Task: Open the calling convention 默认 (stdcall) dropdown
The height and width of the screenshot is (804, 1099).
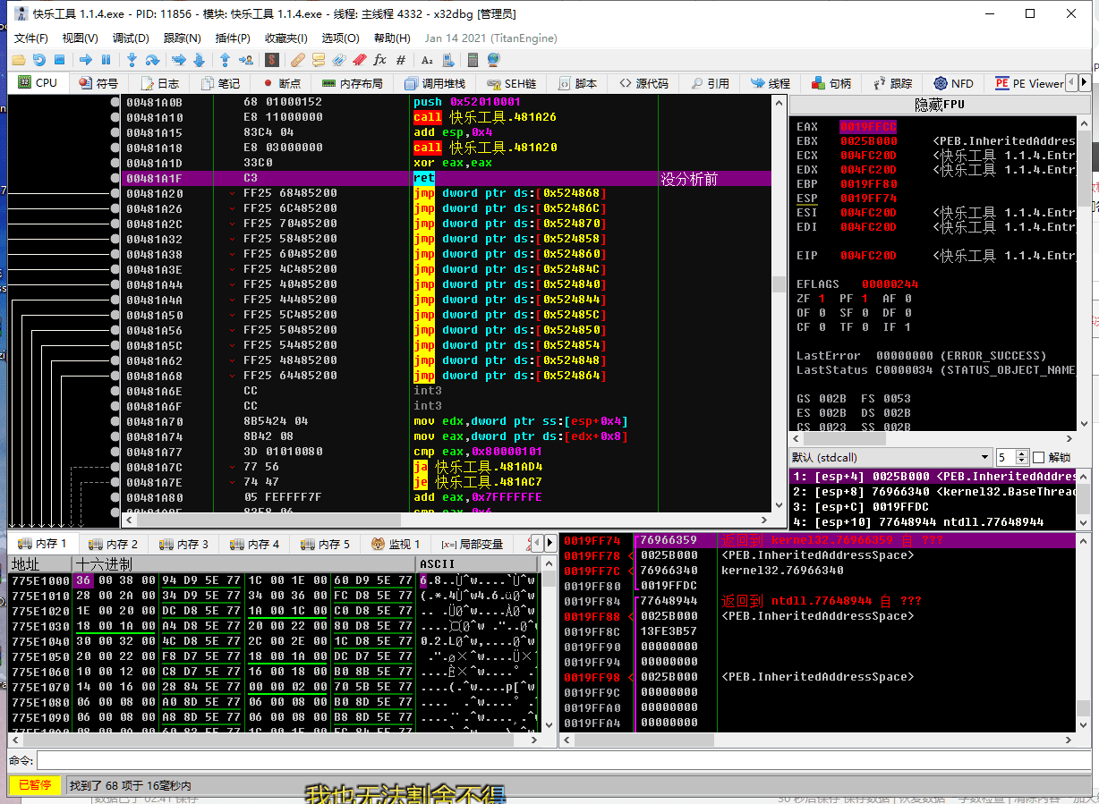Action: (890, 457)
